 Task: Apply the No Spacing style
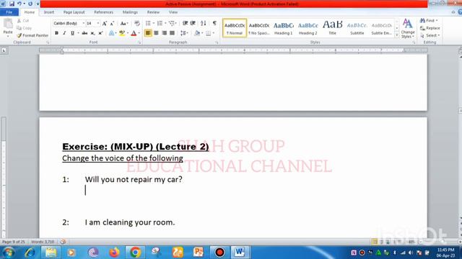259,28
